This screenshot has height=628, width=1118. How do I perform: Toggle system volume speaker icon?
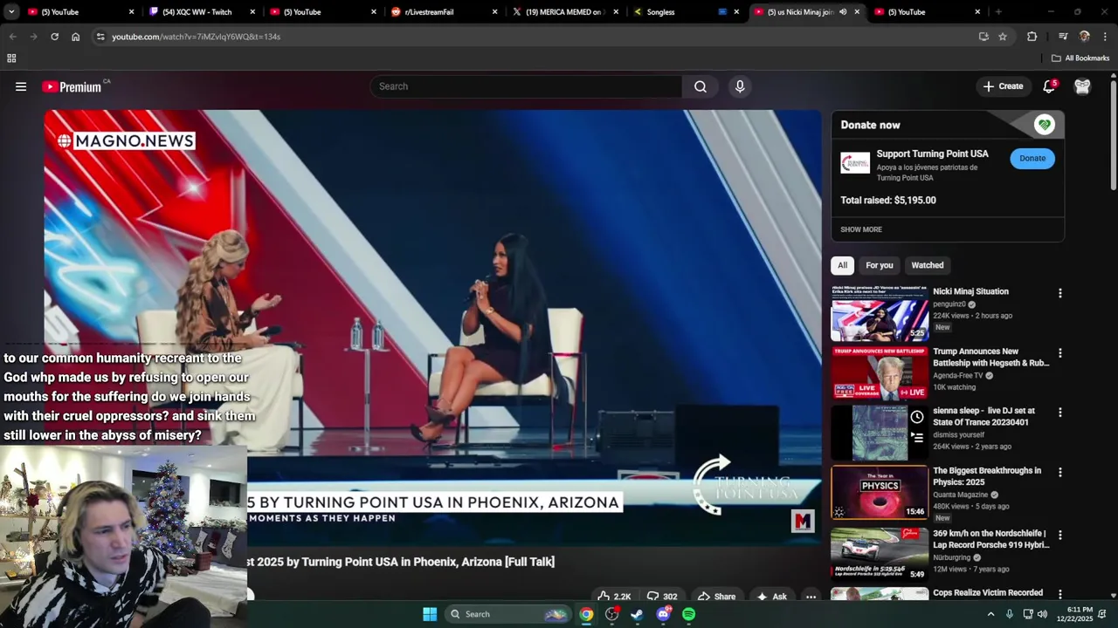coord(1042,614)
